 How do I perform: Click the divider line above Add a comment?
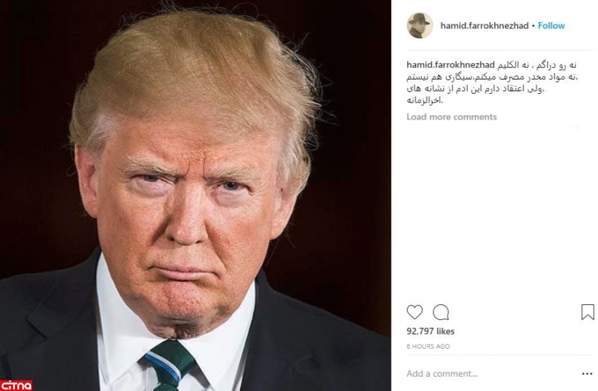pyautogui.click(x=500, y=355)
